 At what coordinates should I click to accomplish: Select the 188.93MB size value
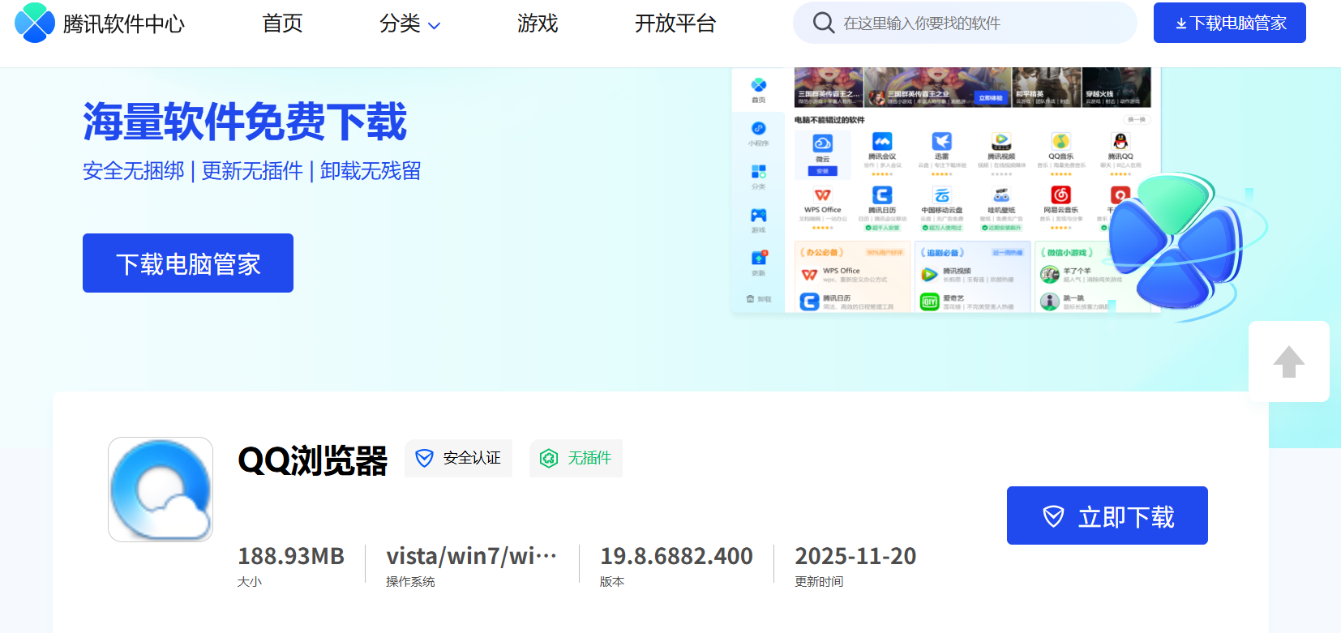click(x=291, y=556)
